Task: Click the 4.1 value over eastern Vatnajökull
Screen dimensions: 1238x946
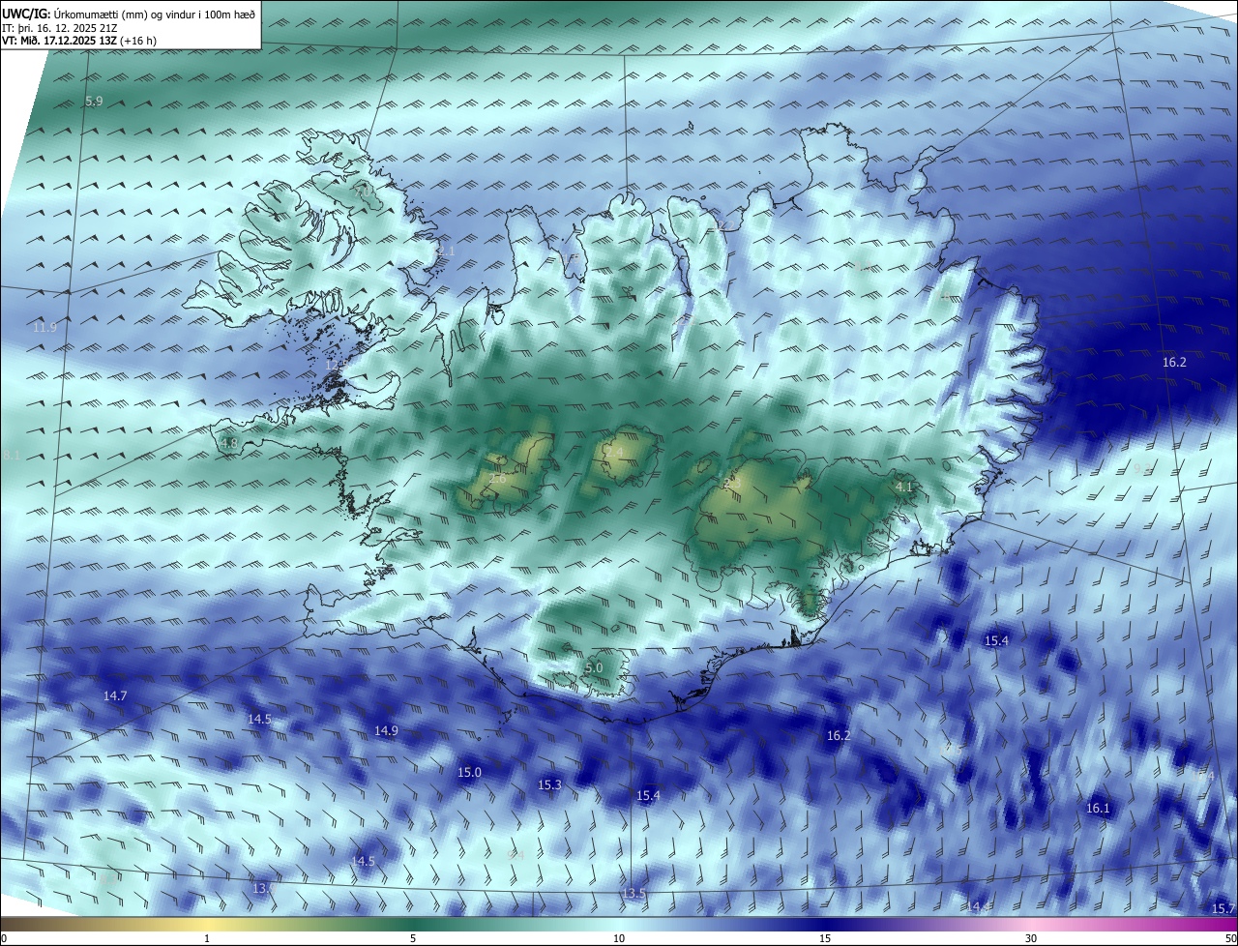Action: pos(904,487)
